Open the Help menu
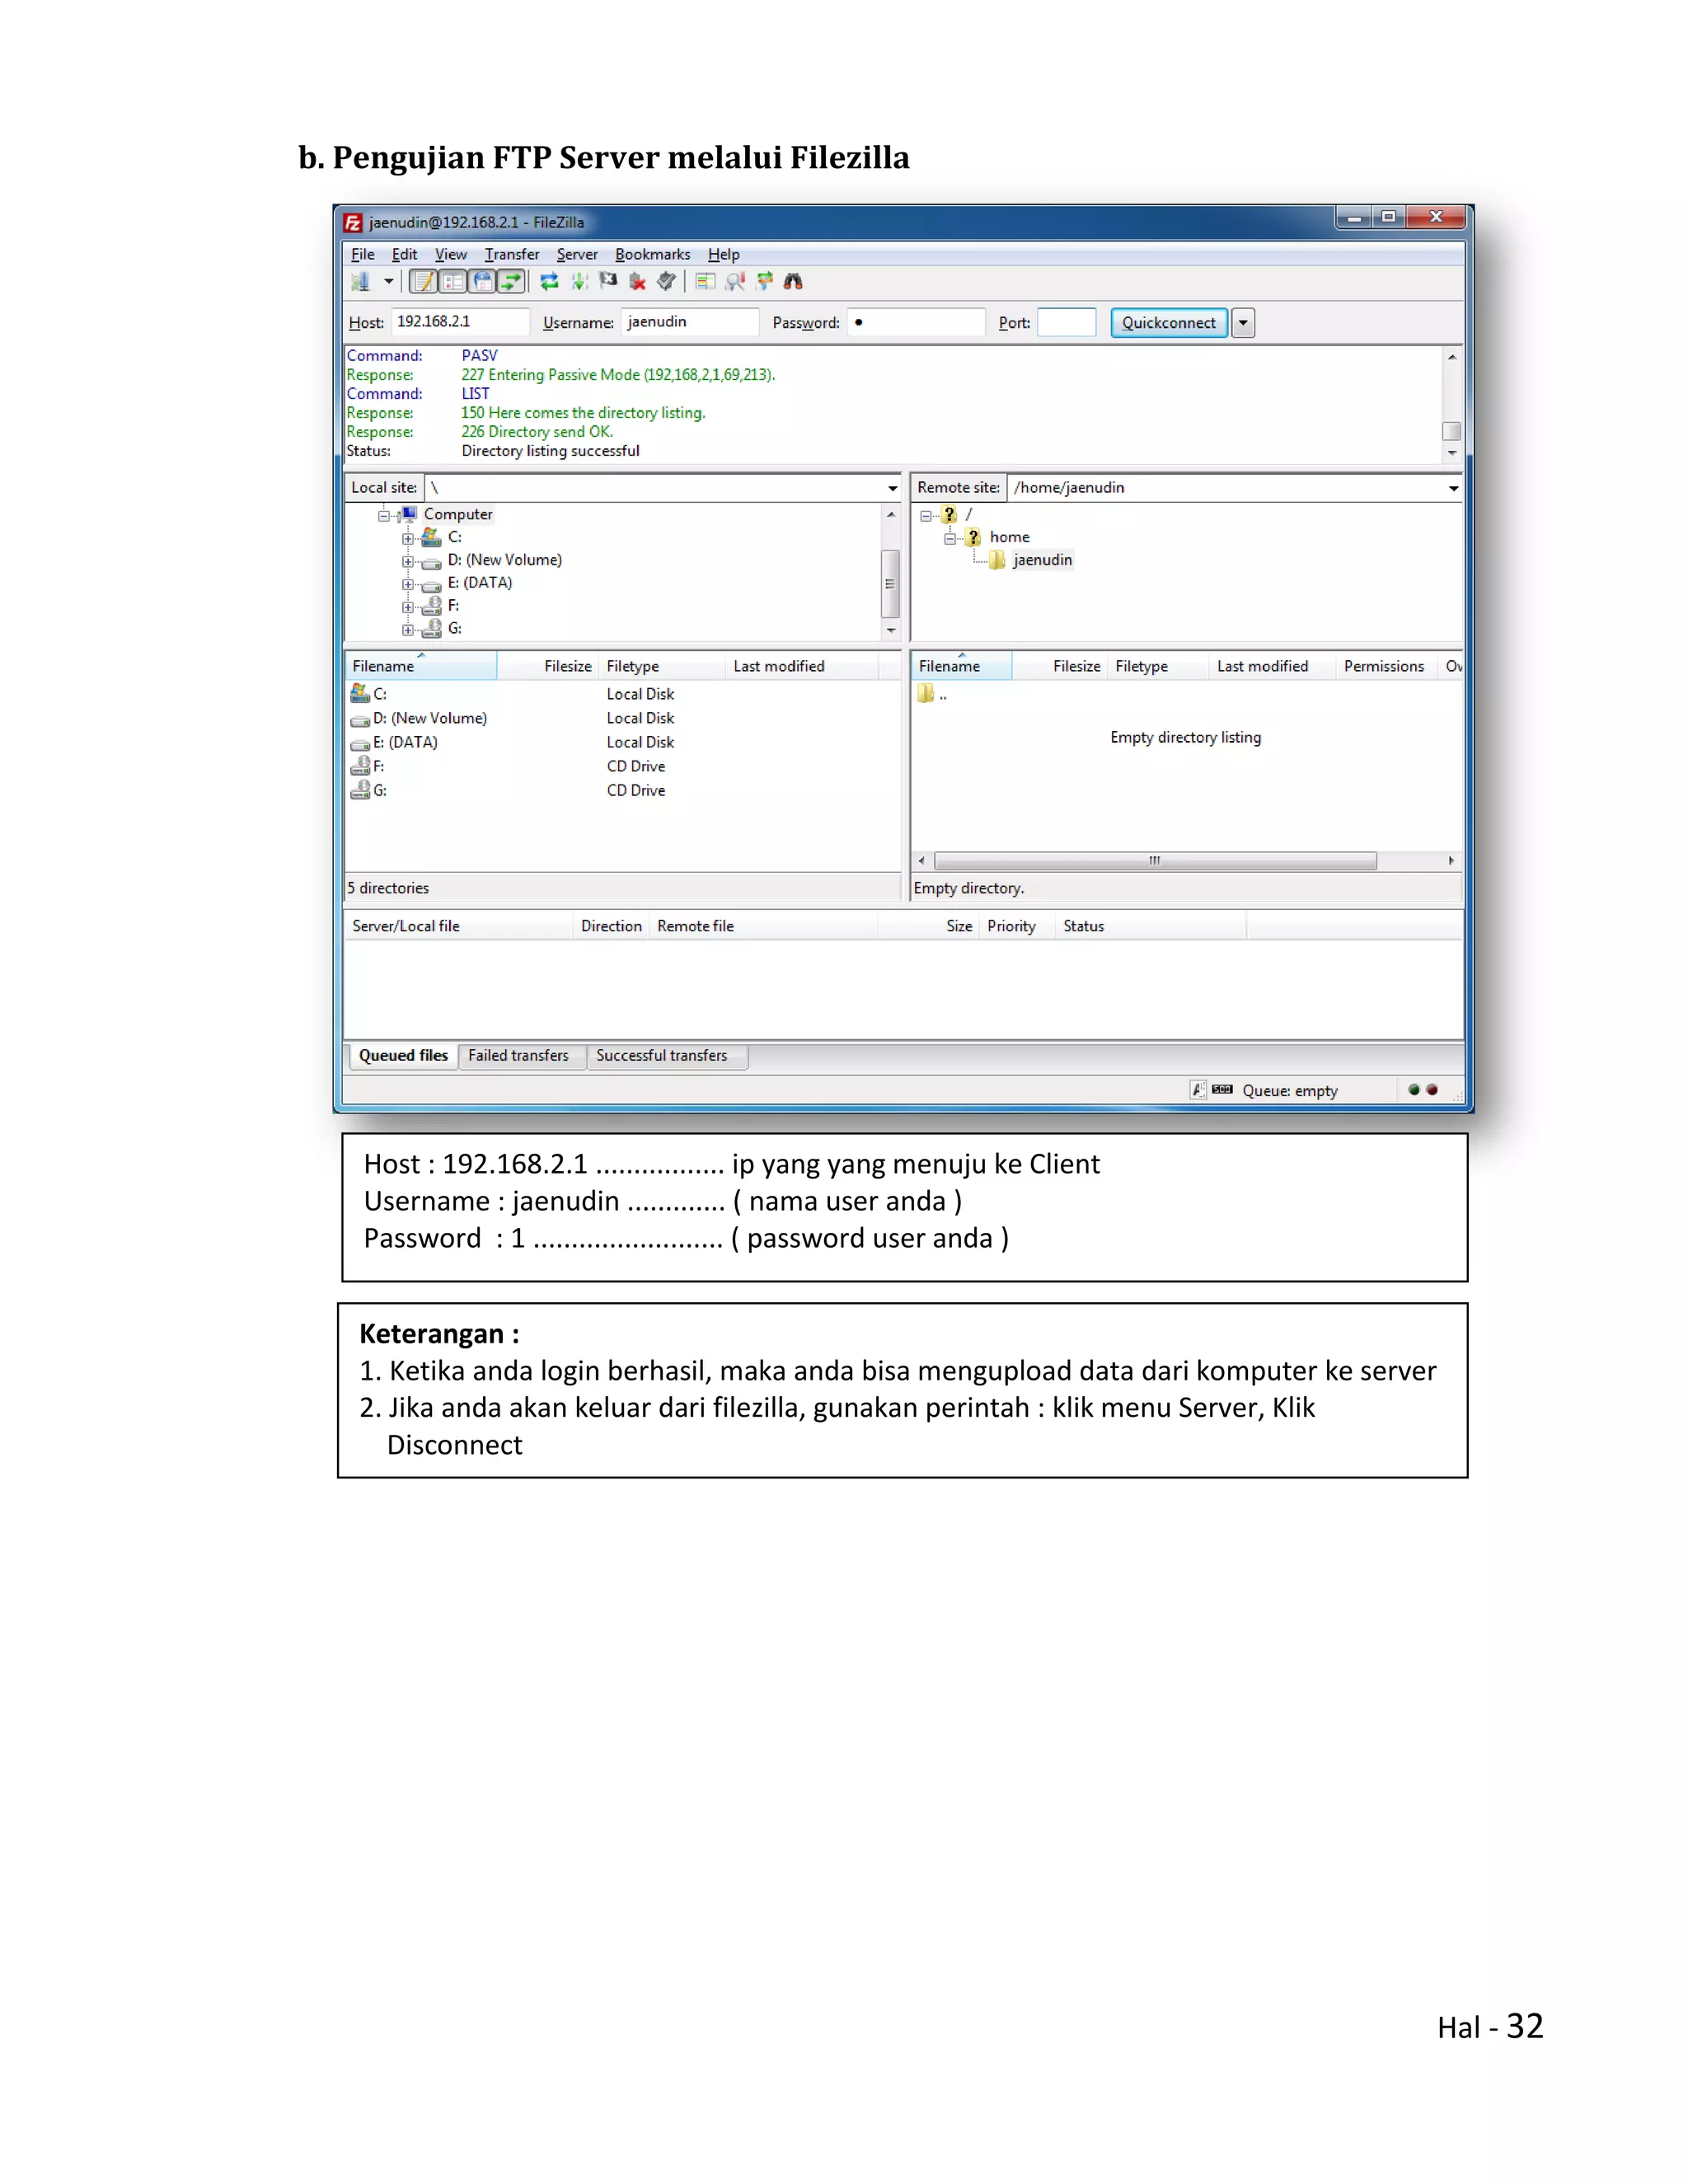The image size is (1688, 2184). pyautogui.click(x=724, y=254)
